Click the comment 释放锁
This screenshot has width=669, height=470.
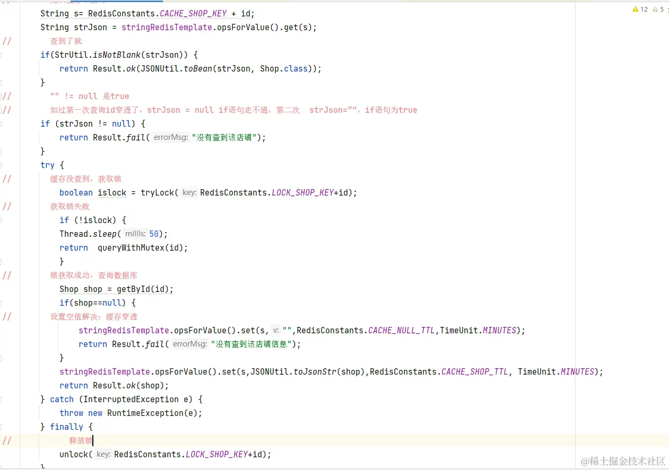coord(81,440)
